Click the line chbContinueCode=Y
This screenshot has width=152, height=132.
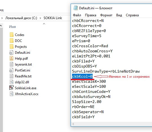click(x=91, y=91)
